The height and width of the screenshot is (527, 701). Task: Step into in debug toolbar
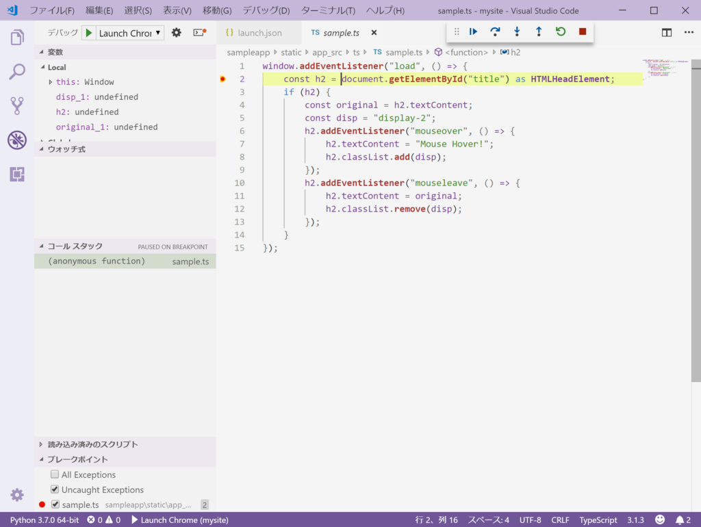[517, 31]
